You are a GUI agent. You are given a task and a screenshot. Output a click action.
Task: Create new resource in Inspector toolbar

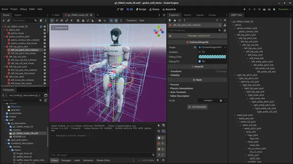pos(170,20)
